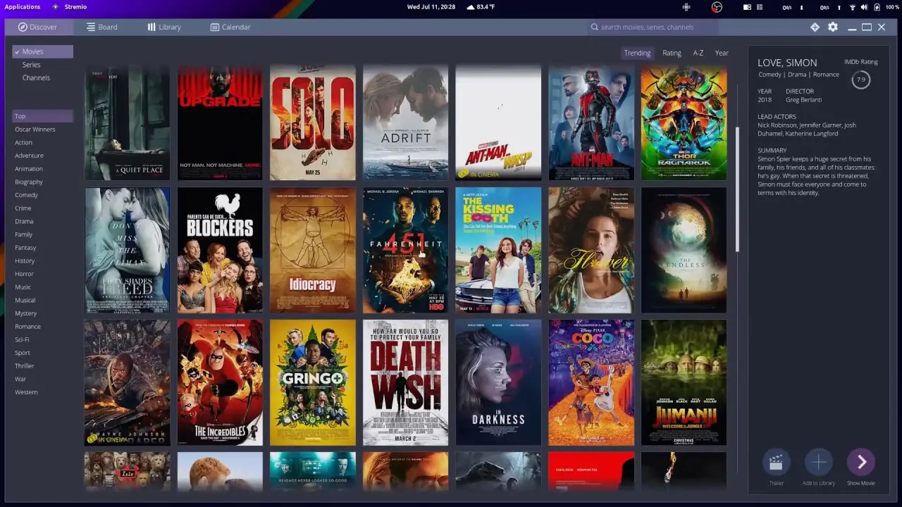
Task: Choose the Top genre category
Action: [x=42, y=116]
